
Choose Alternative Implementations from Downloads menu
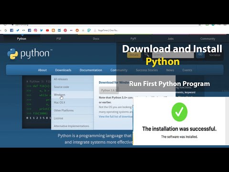(x=73, y=126)
